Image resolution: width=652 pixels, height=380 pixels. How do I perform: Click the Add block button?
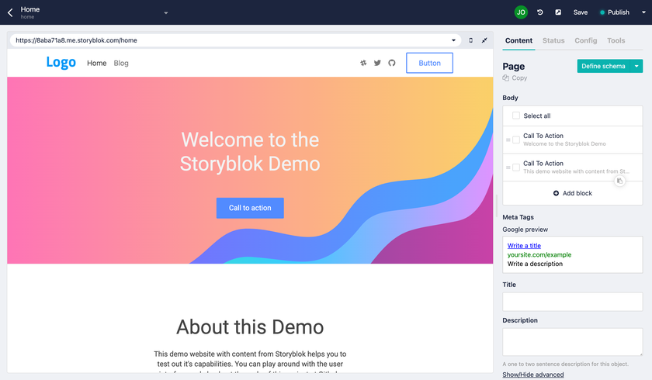(x=573, y=193)
